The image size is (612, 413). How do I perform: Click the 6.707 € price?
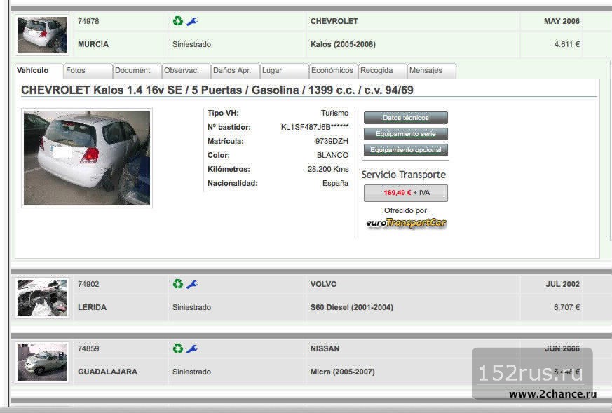(x=566, y=307)
